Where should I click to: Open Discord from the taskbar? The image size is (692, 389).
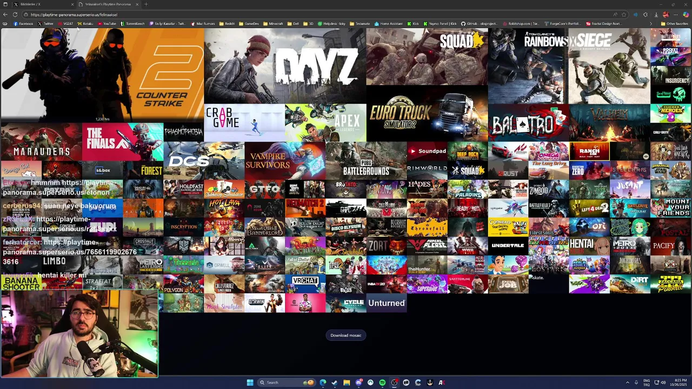coord(358,383)
